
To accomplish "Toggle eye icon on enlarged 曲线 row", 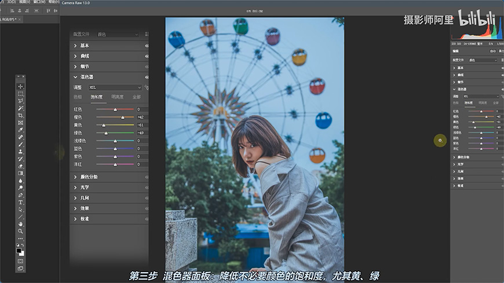I will pyautogui.click(x=147, y=56).
